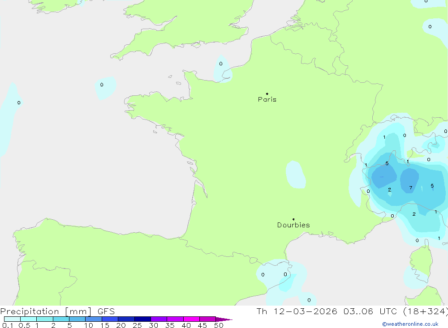Viewport: 448px width, 328px height.
Task: Click the Dourbies location label
Action: click(293, 225)
